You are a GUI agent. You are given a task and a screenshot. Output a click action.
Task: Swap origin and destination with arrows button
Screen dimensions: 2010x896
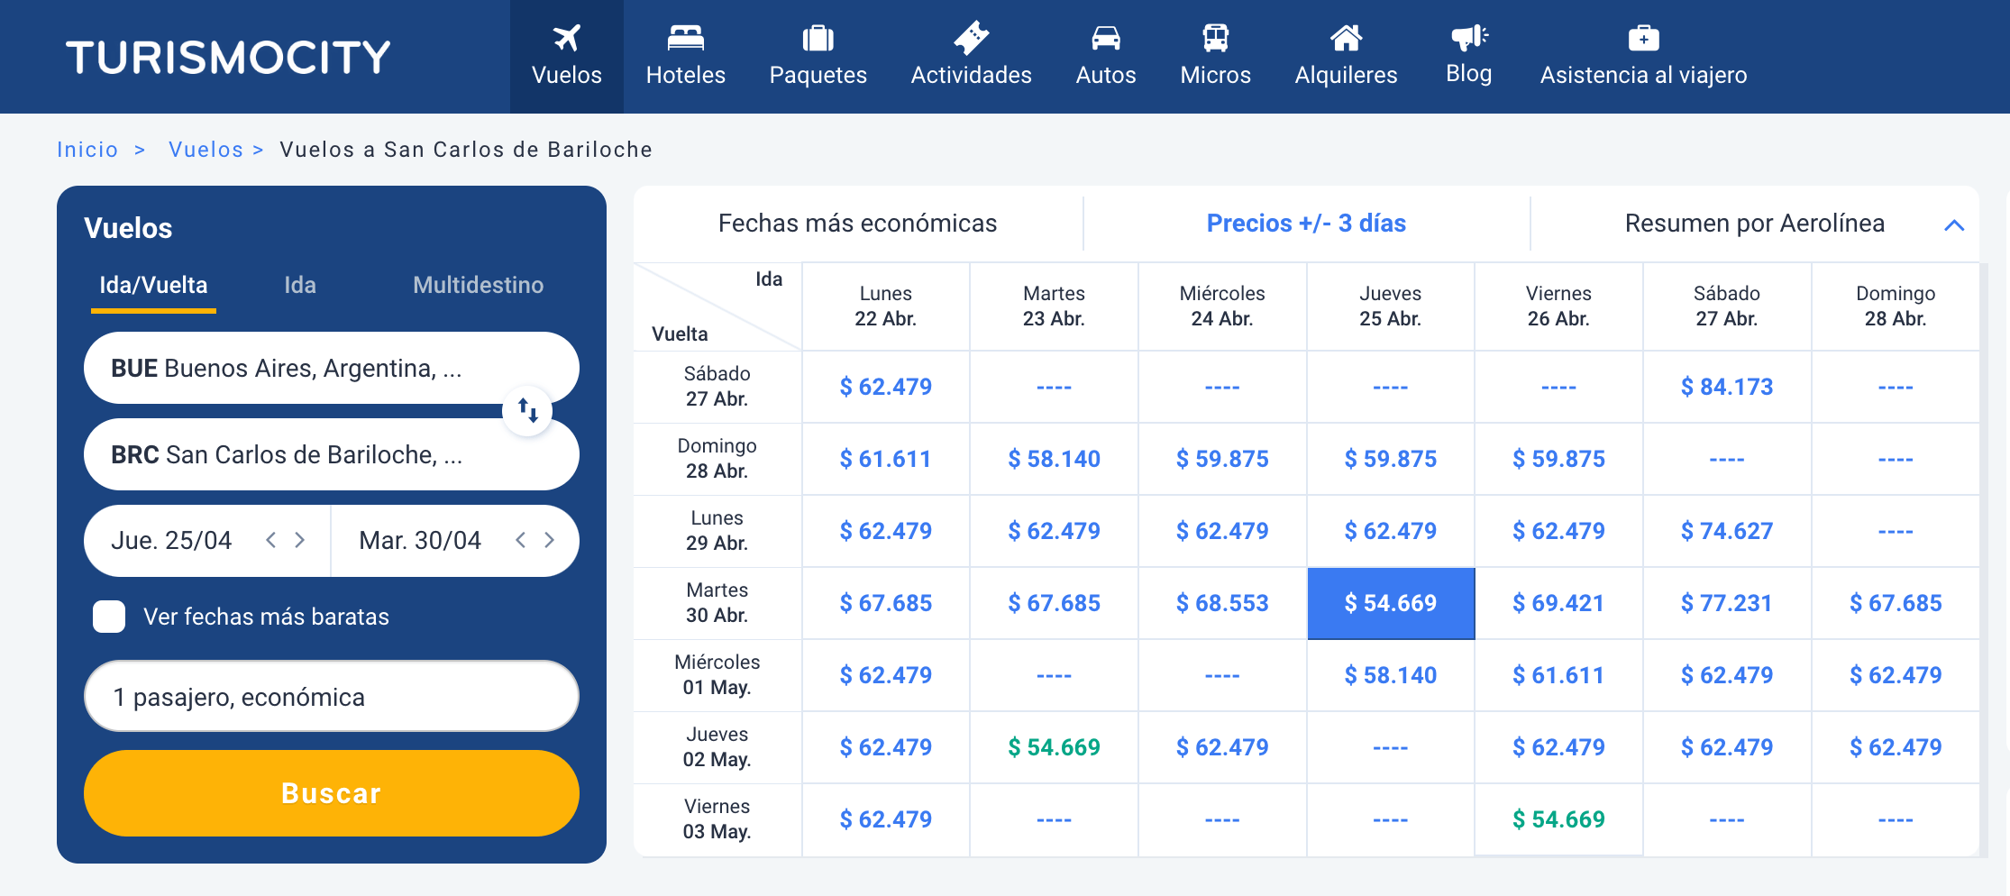coord(527,411)
